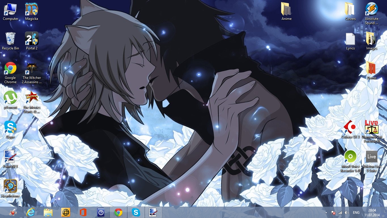Switch to Chrome window in taskbar
387x218 pixels.
(x=118, y=212)
